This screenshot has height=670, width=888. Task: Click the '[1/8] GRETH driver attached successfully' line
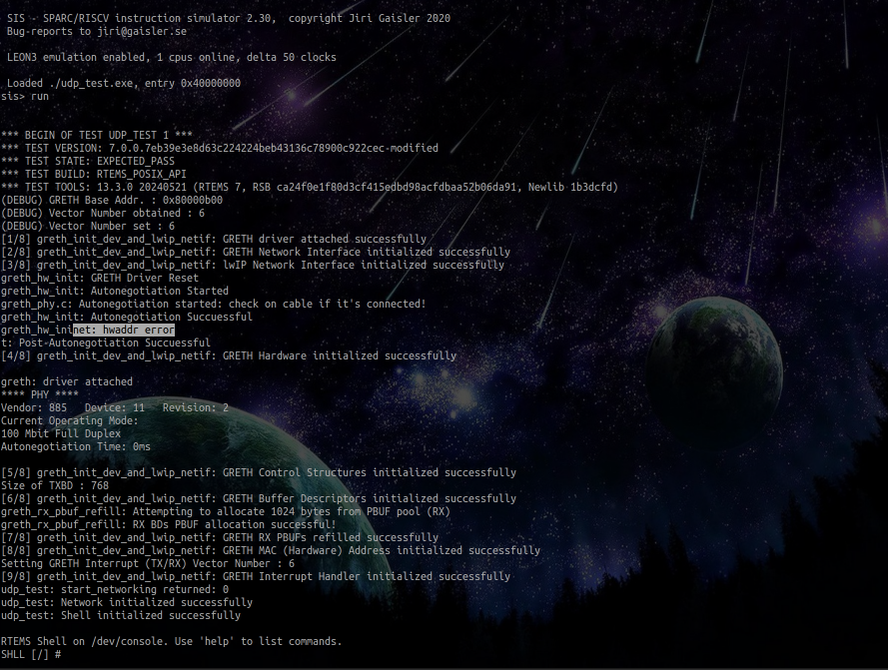[214, 240]
